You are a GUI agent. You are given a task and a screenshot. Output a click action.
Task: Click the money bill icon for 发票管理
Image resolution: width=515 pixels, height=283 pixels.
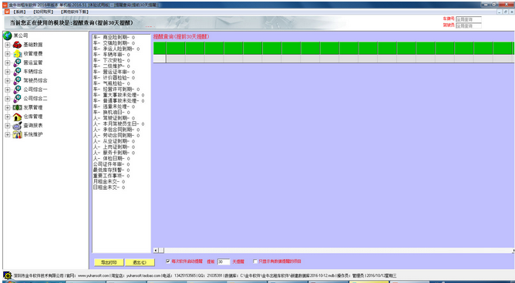point(17,107)
